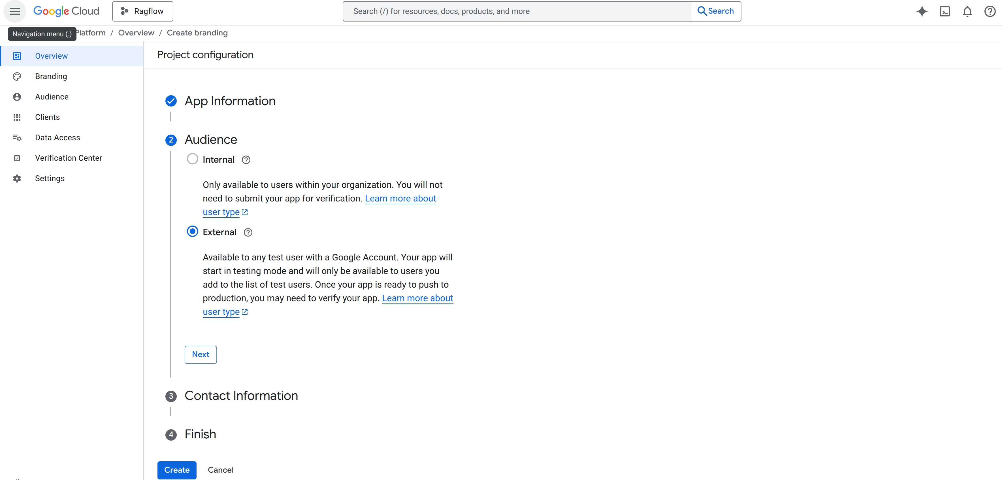1002x480 pixels.
Task: Click the Settings gear icon
Action: tap(17, 178)
